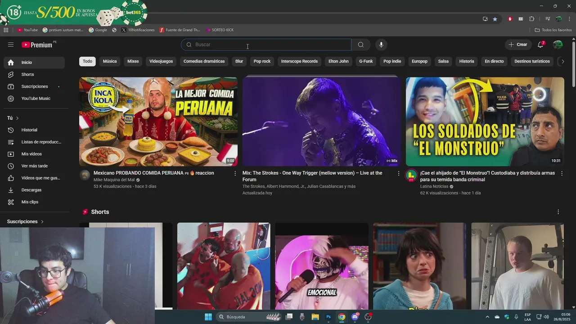The image size is (576, 324).
Task: Click the magnifier search button
Action: pos(361,45)
